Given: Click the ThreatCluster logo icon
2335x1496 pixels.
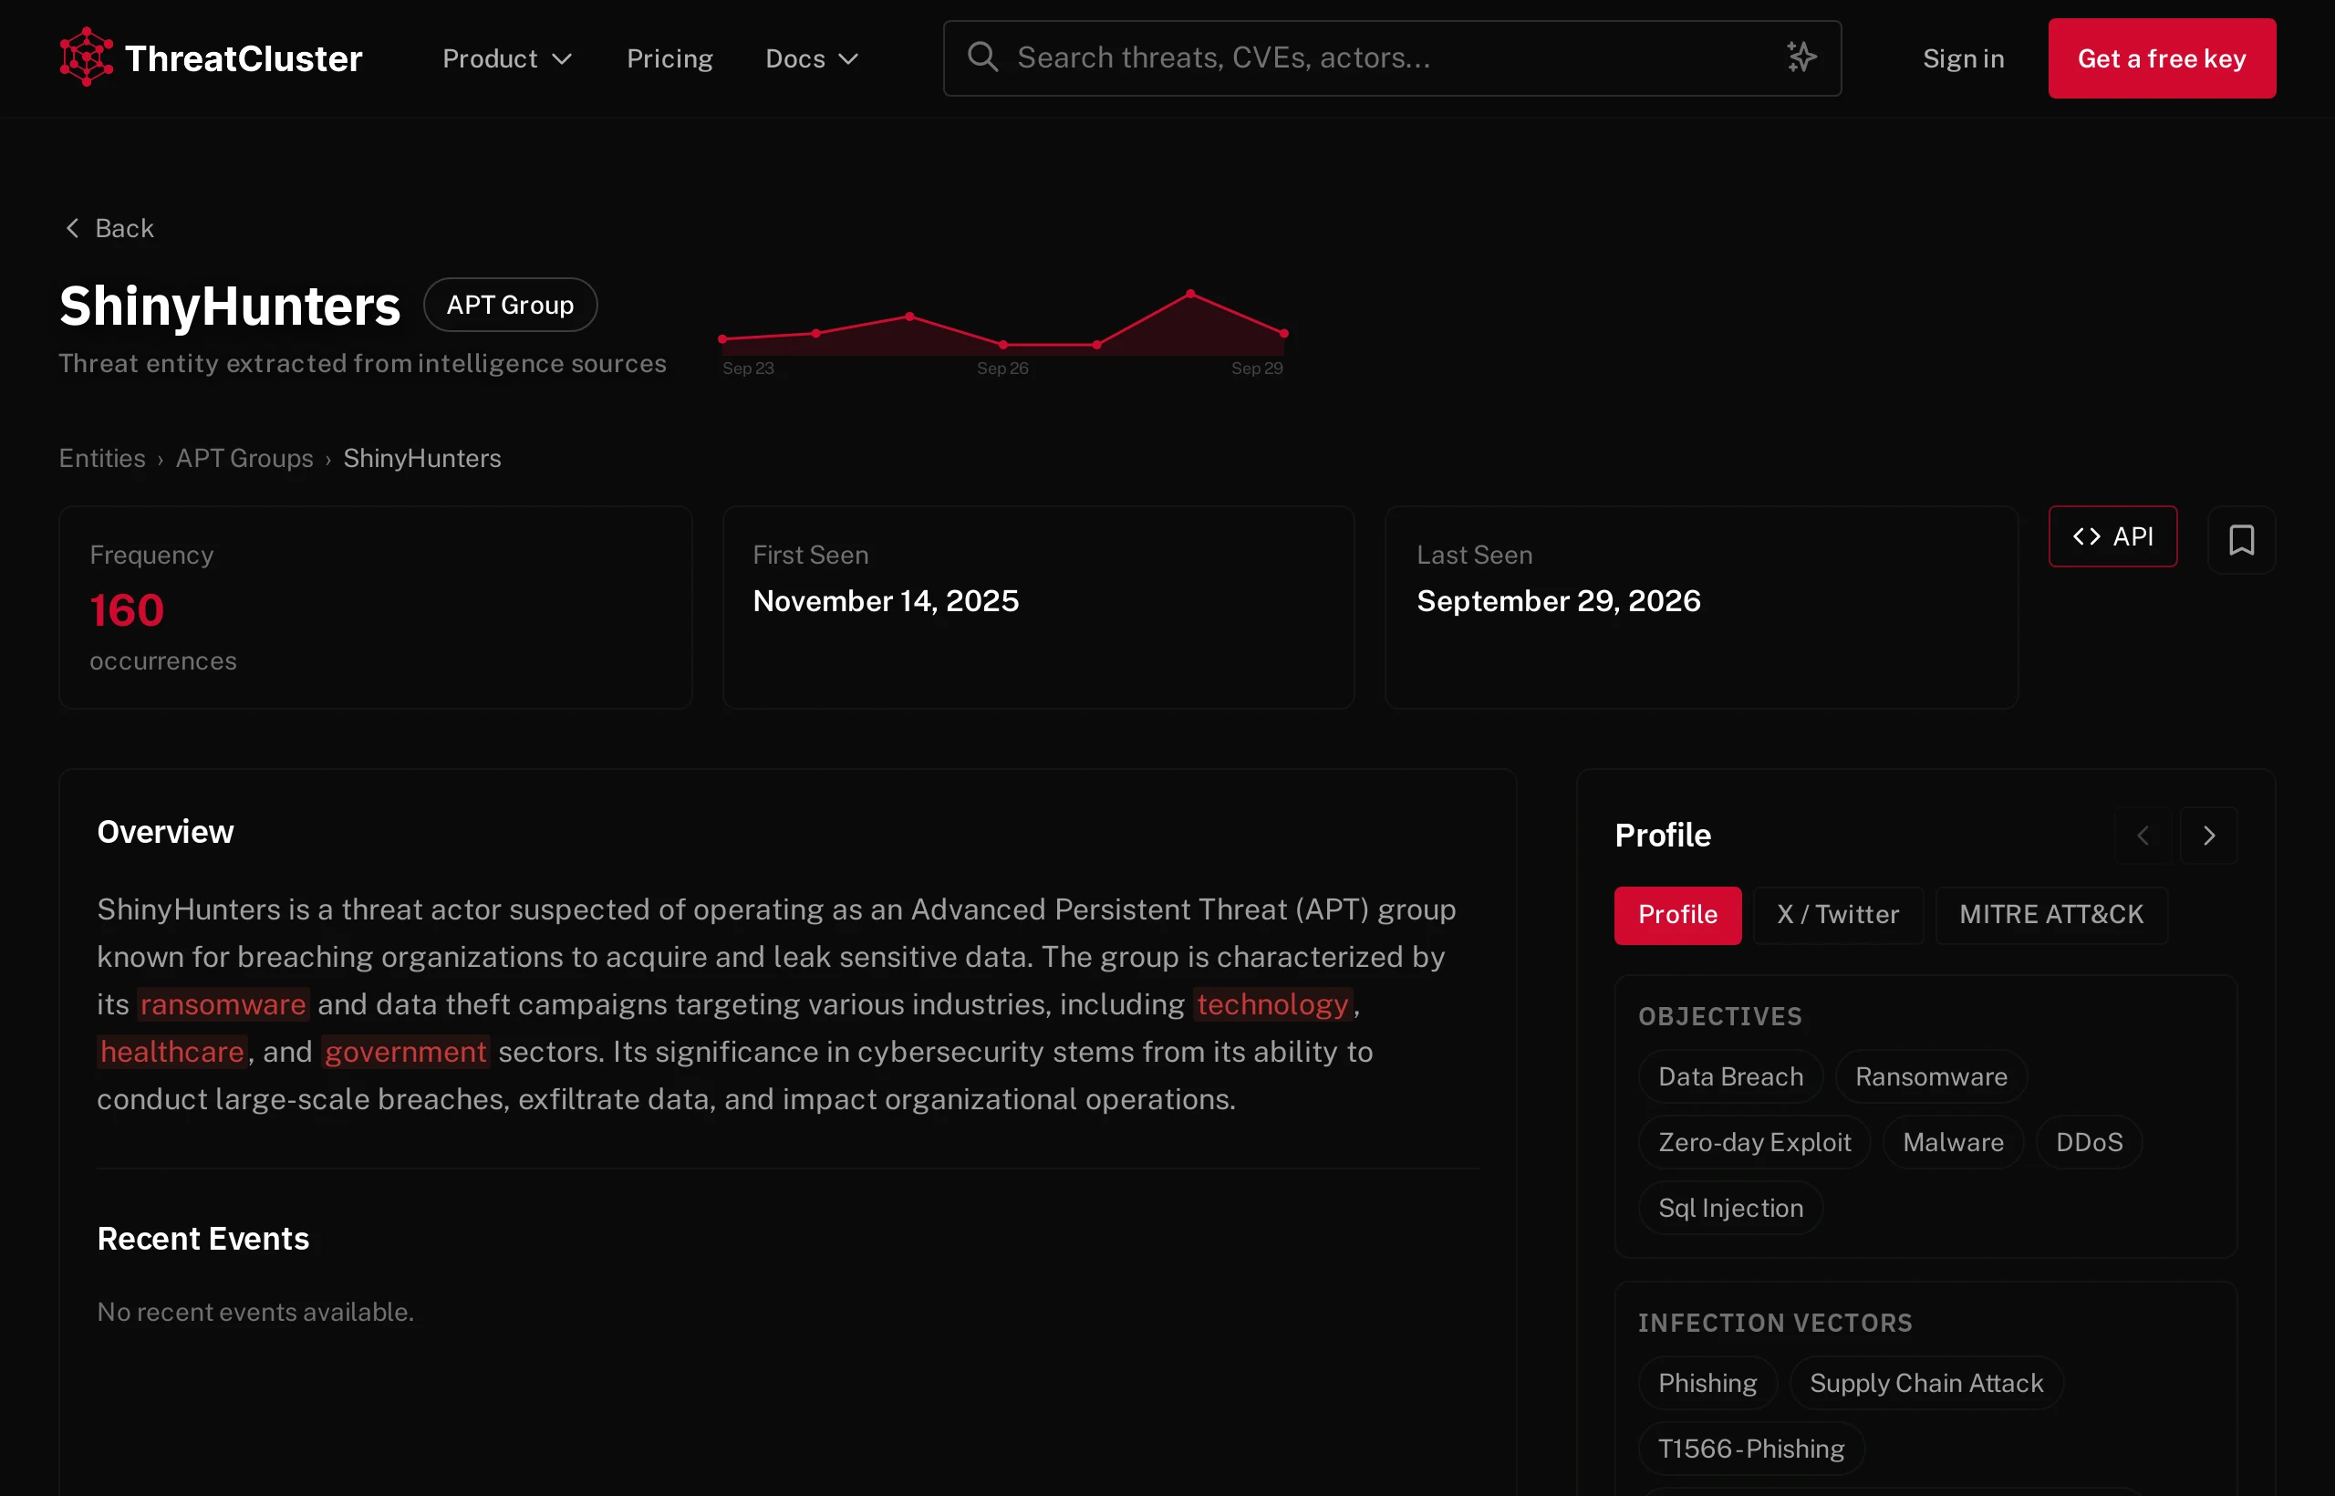Looking at the screenshot, I should [x=87, y=57].
